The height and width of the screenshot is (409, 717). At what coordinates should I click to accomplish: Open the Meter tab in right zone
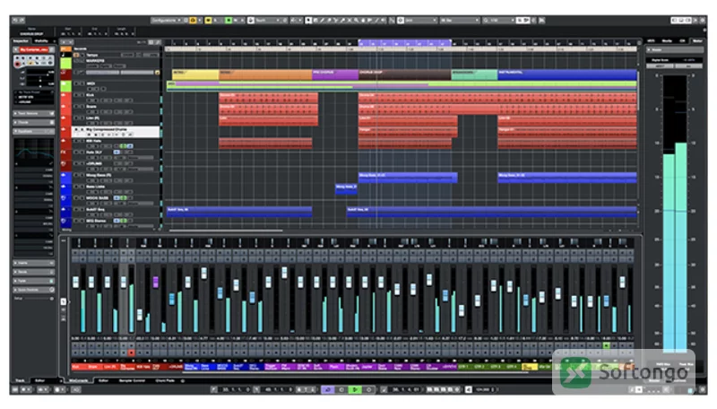[x=697, y=41]
